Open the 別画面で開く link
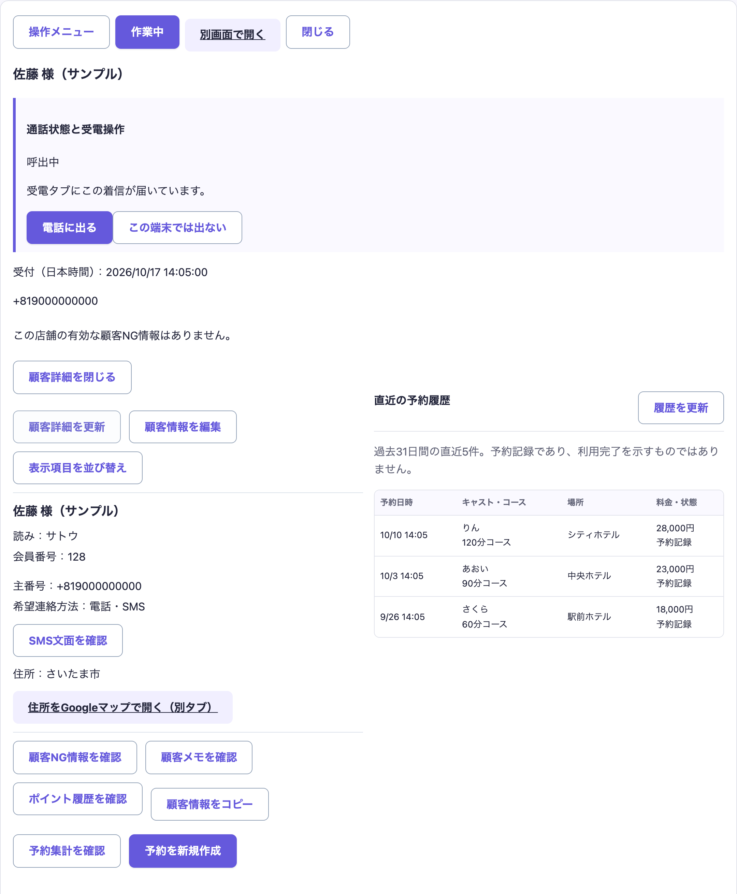The height and width of the screenshot is (894, 737). pyautogui.click(x=233, y=35)
